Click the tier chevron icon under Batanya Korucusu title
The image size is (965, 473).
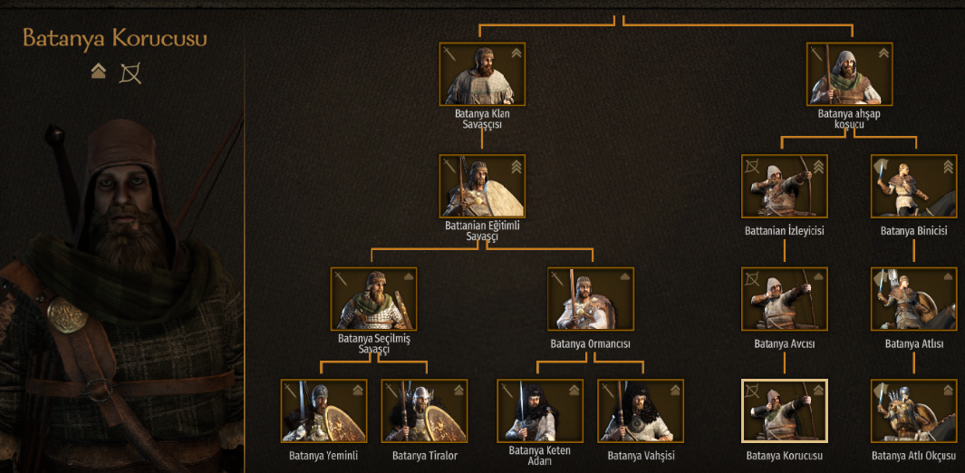99,72
